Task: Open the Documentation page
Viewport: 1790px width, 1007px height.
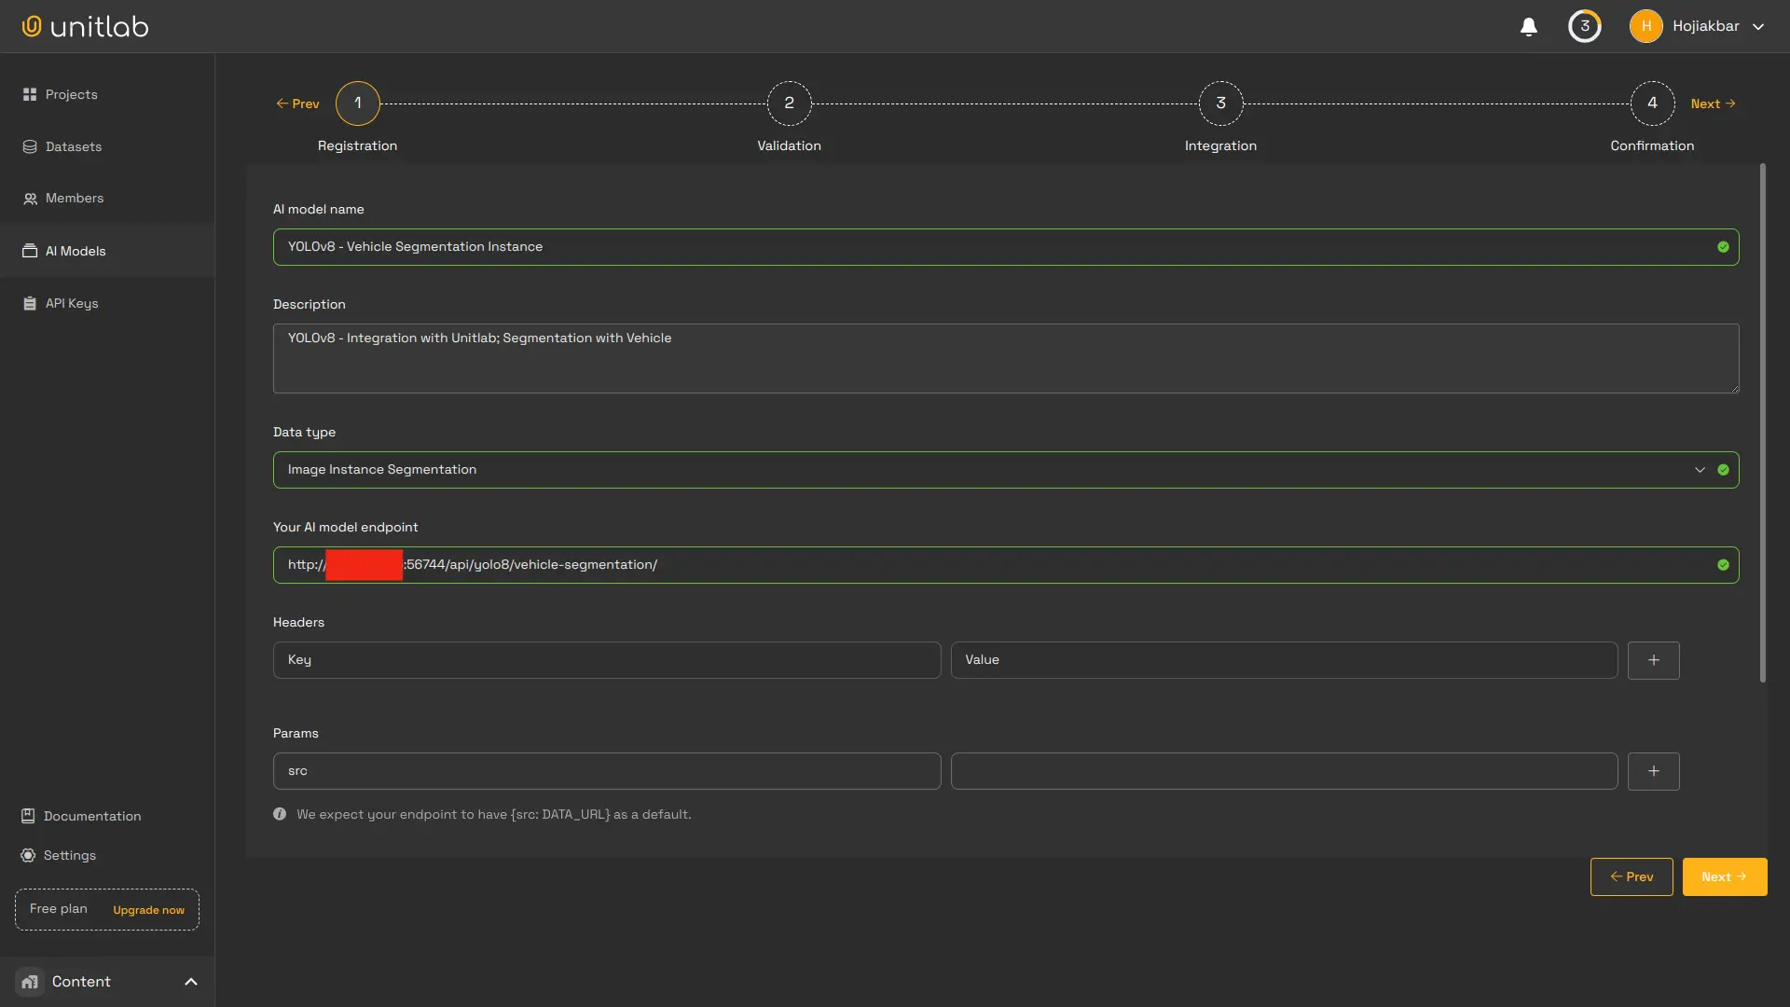Action: click(91, 816)
